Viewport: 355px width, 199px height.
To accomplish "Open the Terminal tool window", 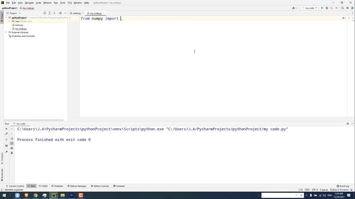I will click(119, 186).
